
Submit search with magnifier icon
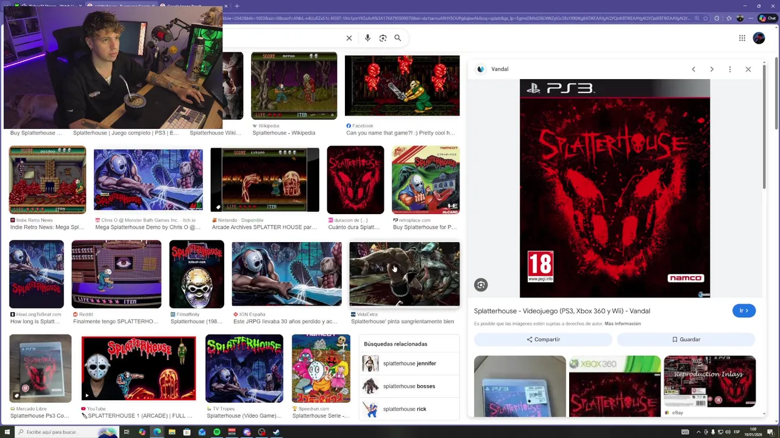(397, 38)
